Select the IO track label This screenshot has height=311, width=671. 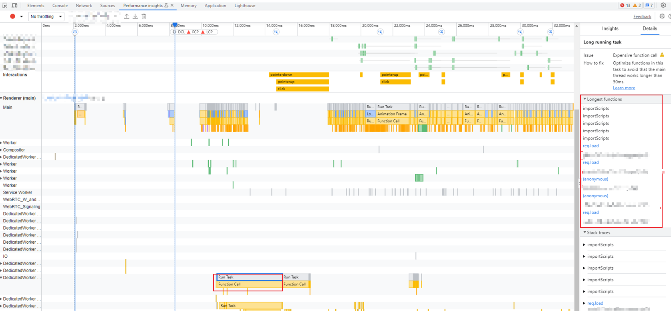click(5, 256)
